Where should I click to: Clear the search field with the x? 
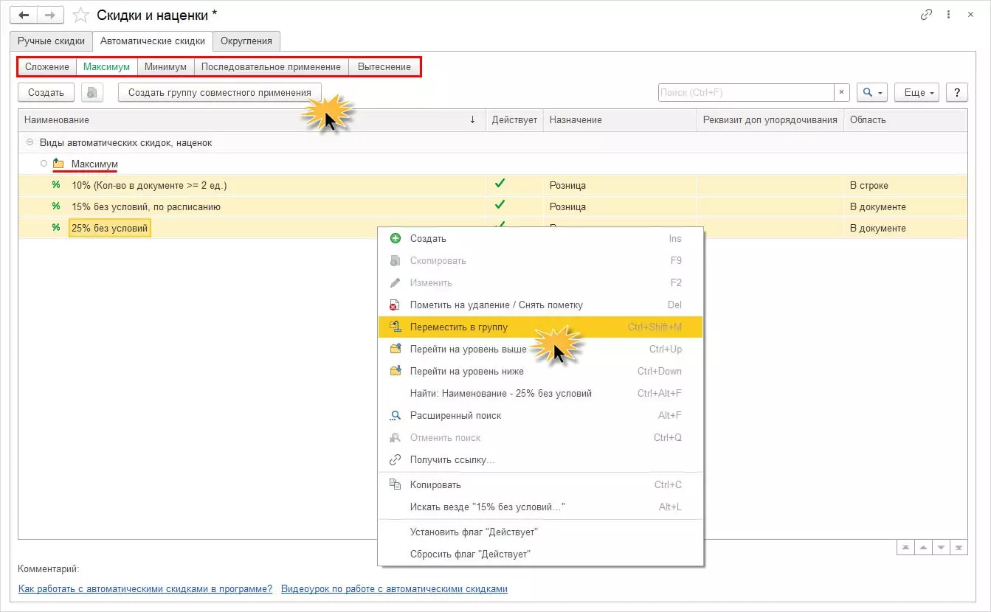[842, 92]
